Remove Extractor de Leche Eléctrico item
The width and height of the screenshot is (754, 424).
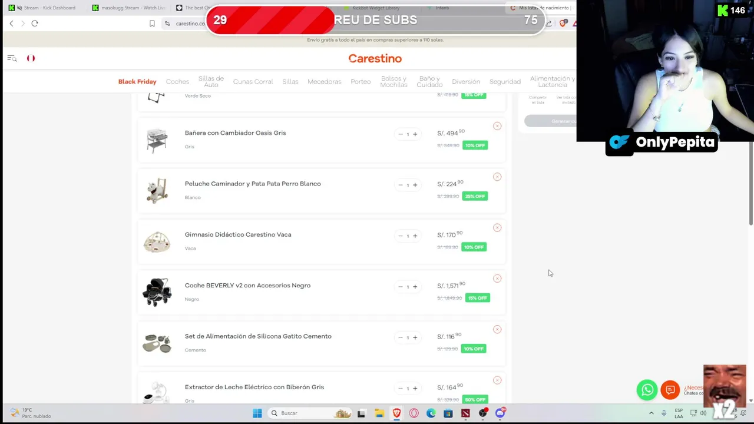pos(497,380)
